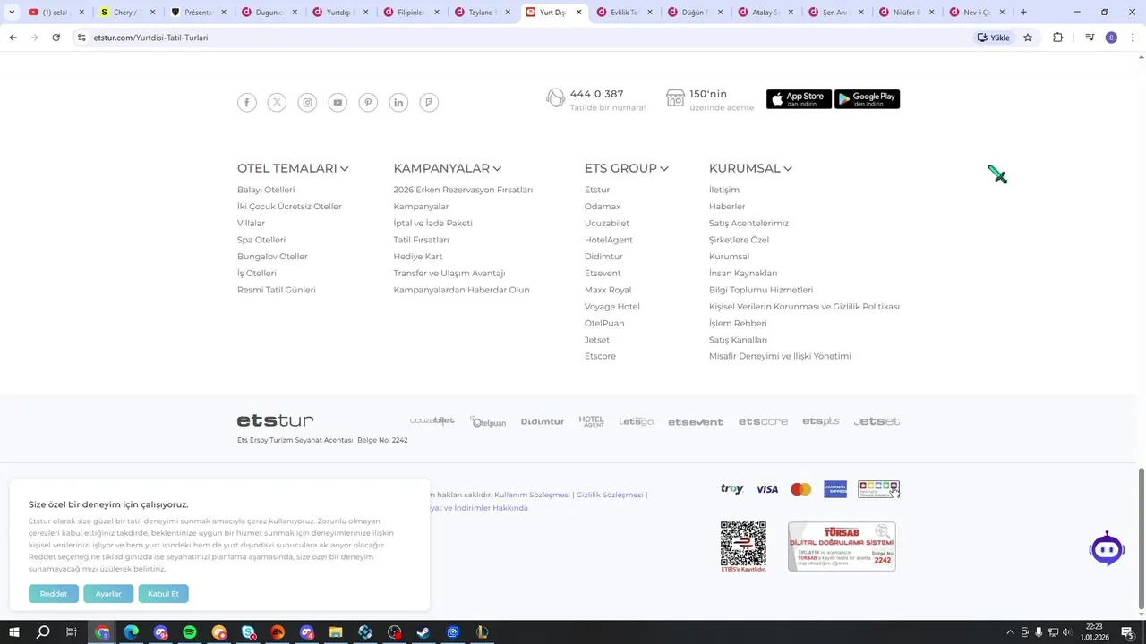Open the Foursquare social icon
The height and width of the screenshot is (644, 1146).
pyautogui.click(x=429, y=103)
